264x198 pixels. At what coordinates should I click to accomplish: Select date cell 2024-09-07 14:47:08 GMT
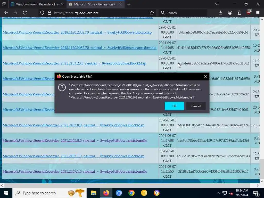click(x=167, y=141)
